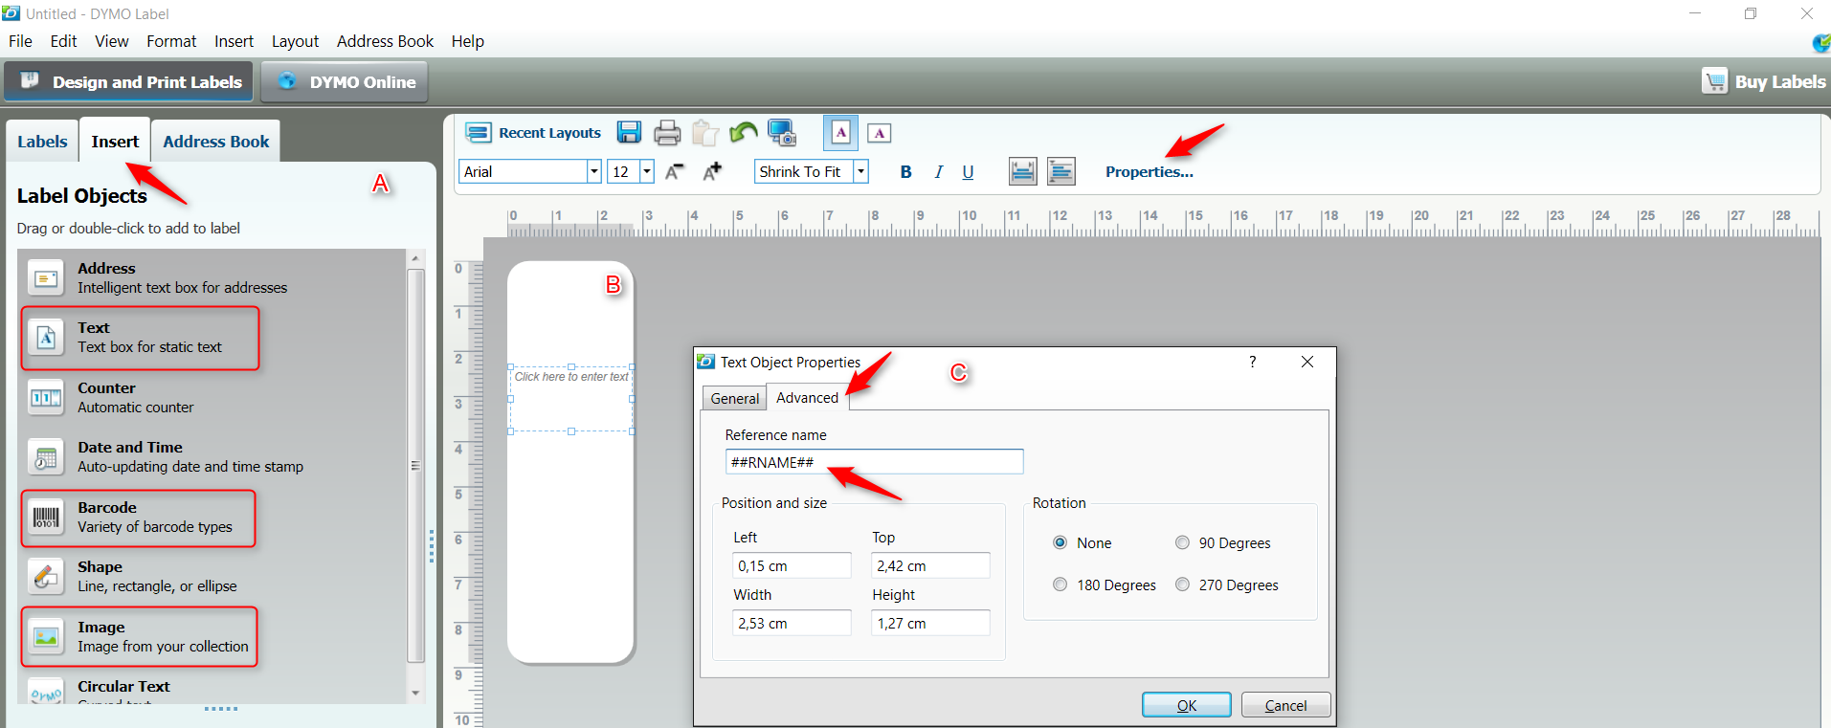Viewport: 1831px width, 728px height.
Task: Switch to the Labels tab
Action: click(42, 142)
